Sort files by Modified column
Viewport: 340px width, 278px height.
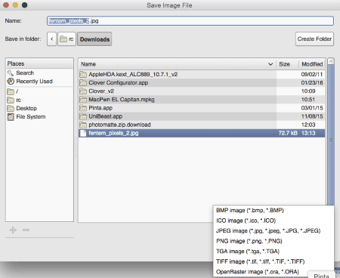pos(312,64)
